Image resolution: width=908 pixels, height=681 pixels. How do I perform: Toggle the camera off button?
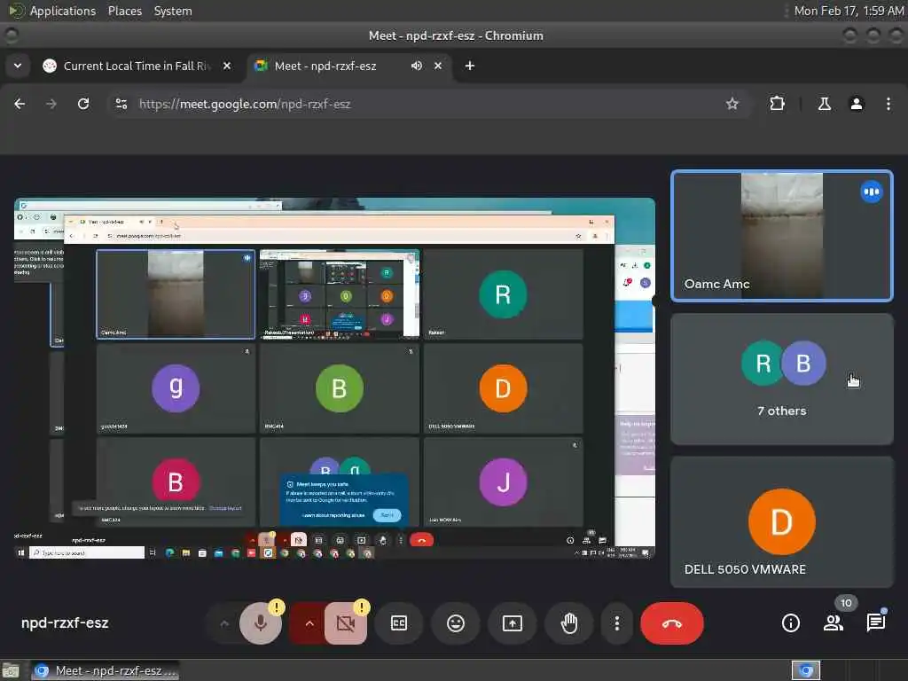click(x=346, y=623)
